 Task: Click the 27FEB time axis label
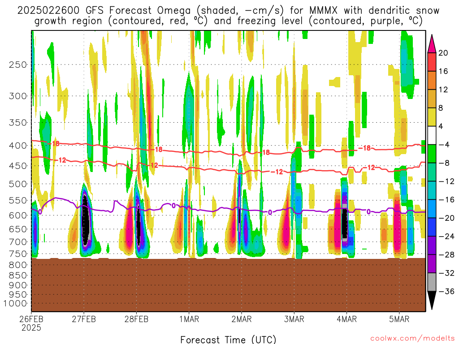point(84,319)
